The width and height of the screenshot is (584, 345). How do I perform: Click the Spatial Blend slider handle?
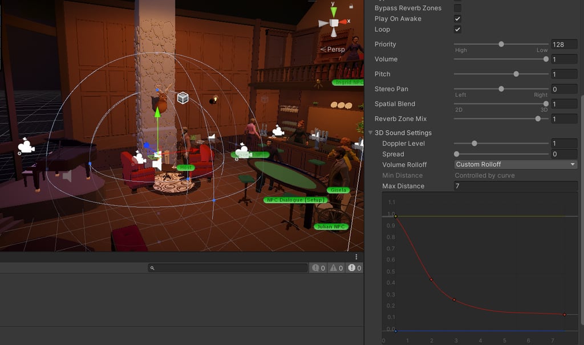click(546, 104)
